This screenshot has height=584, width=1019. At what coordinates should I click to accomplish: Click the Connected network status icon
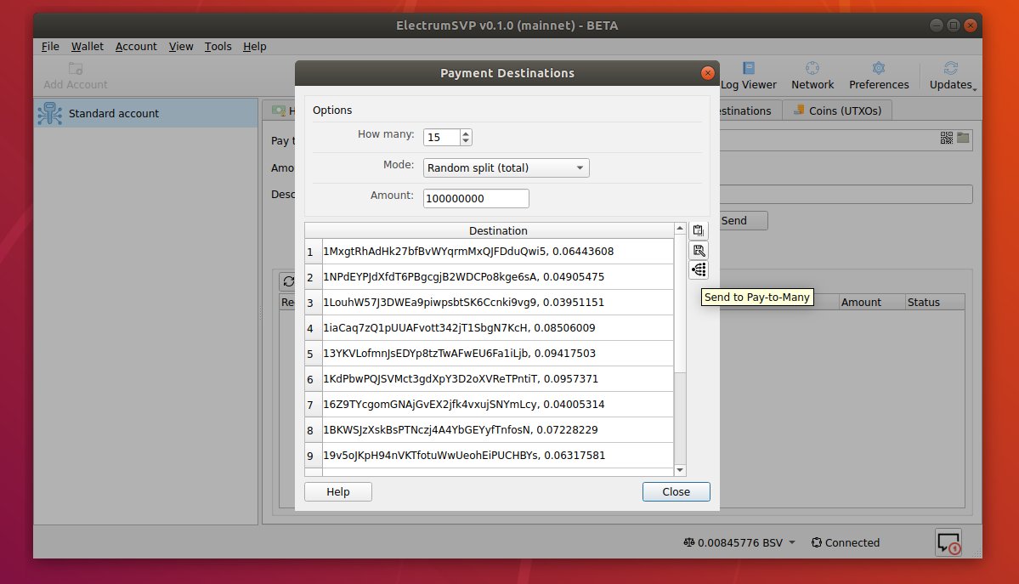pyautogui.click(x=816, y=542)
